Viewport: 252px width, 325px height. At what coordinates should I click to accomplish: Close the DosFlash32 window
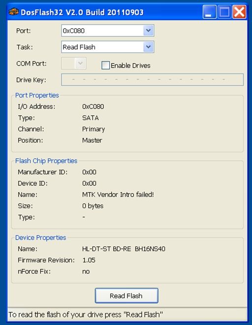pyautogui.click(x=239, y=12)
